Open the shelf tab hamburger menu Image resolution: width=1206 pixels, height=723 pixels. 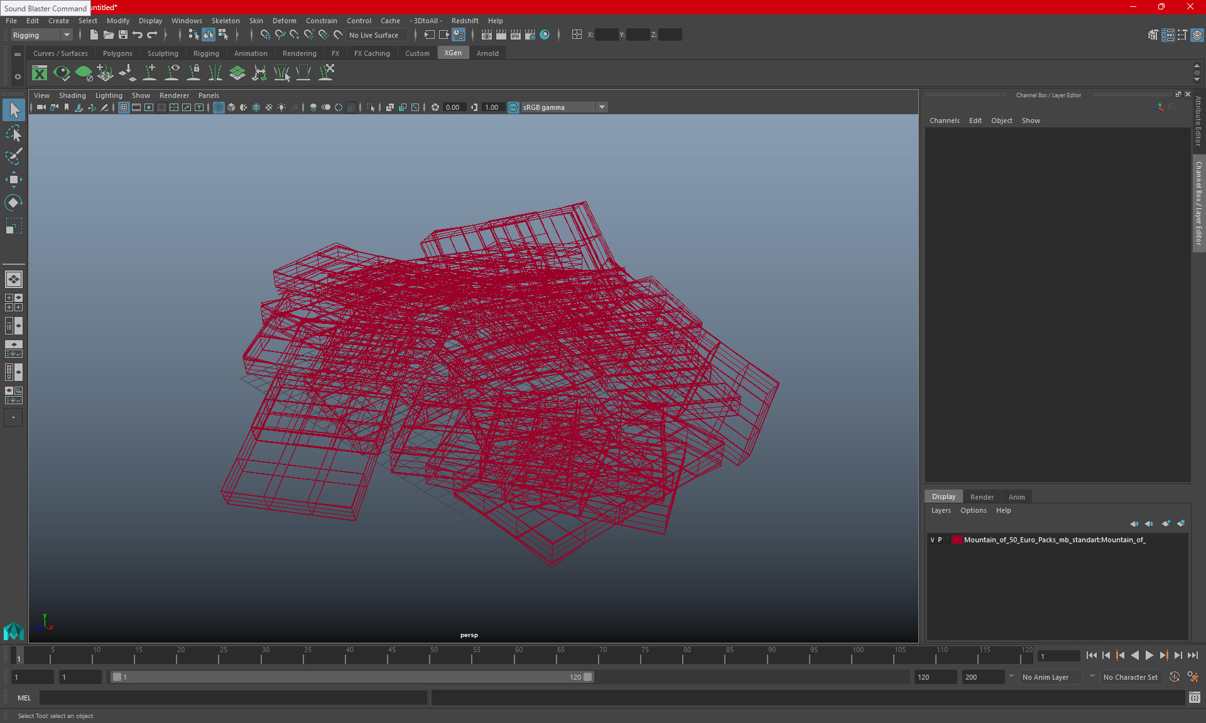(18, 55)
